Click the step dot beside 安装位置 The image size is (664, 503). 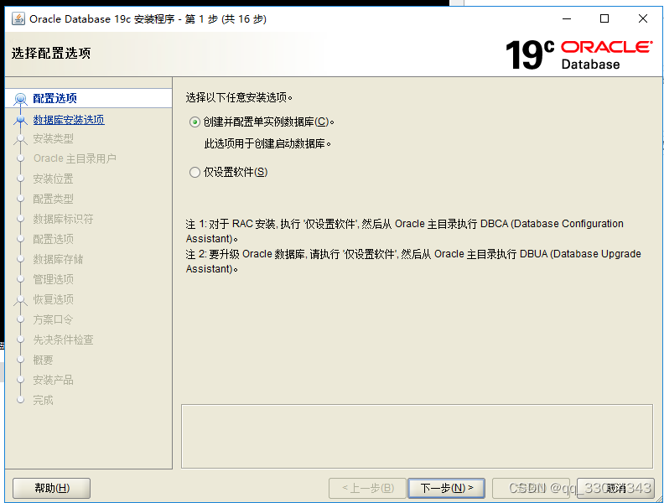point(20,179)
